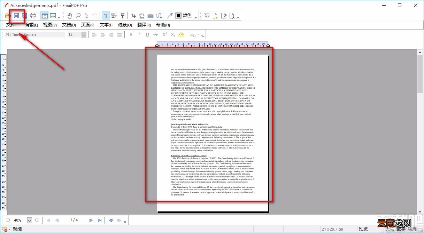Select the 123 numbered text tool
Image resolution: width=424 pixels, height=233 pixels.
point(123,16)
